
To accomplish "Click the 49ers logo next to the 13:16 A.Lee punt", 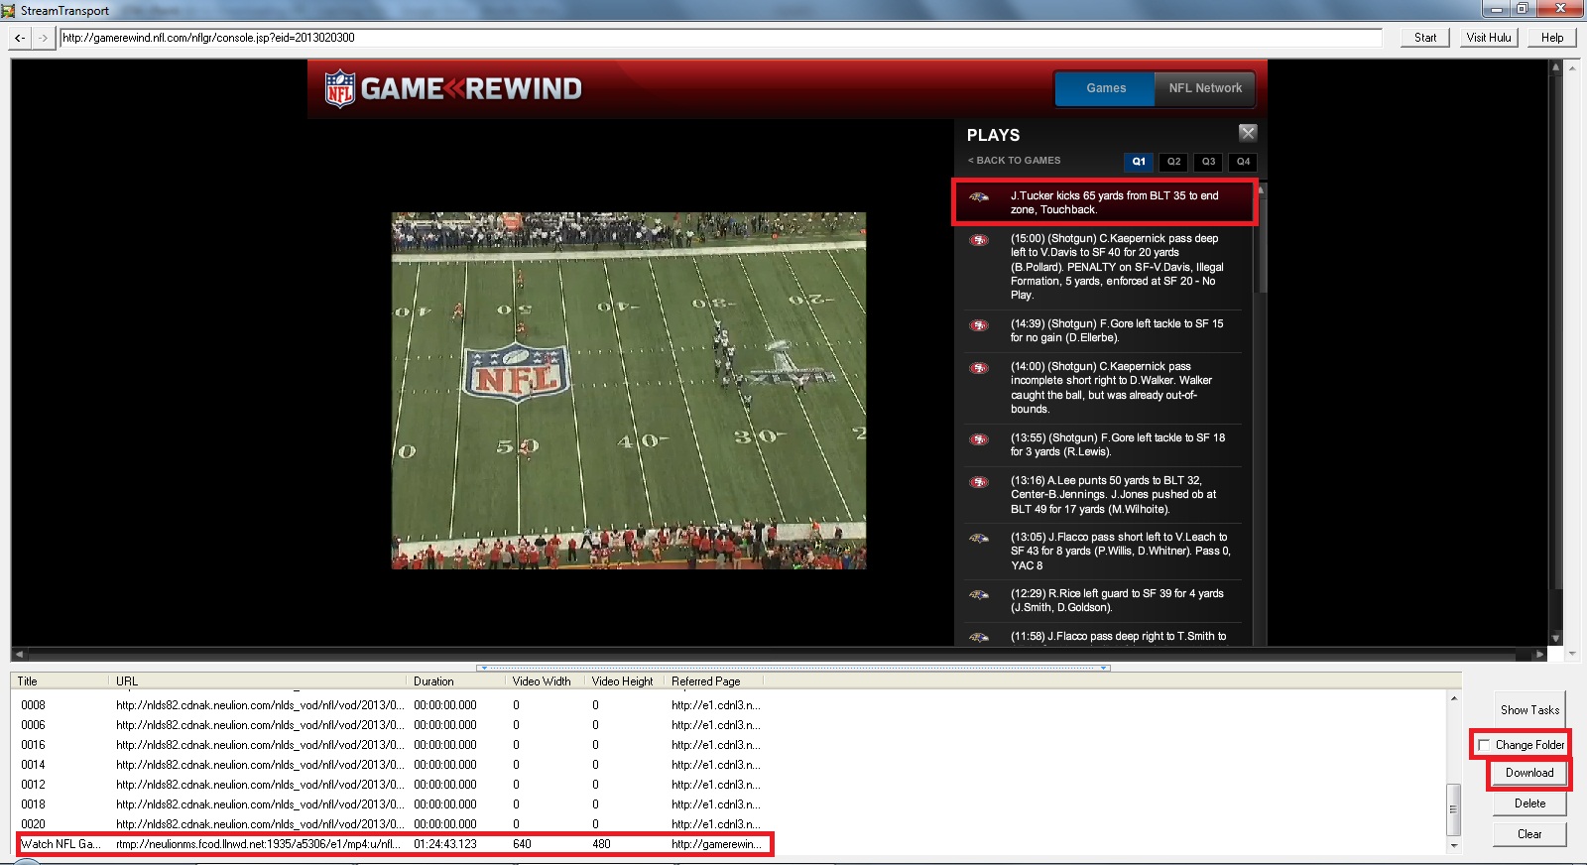I will point(979,482).
